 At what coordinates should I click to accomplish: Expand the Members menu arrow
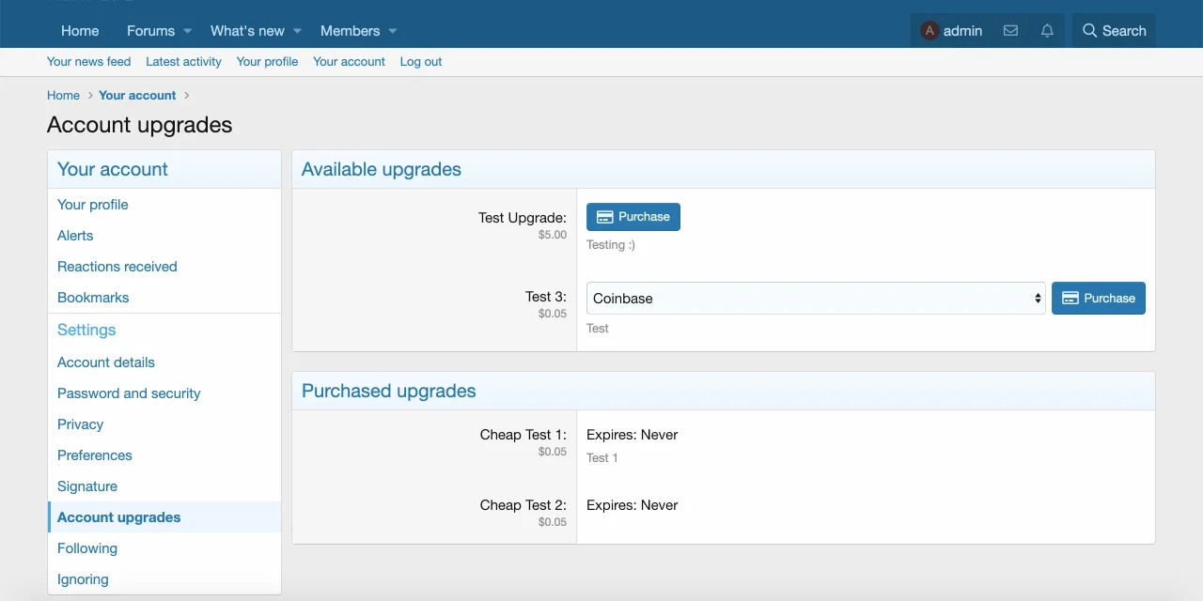pos(393,31)
